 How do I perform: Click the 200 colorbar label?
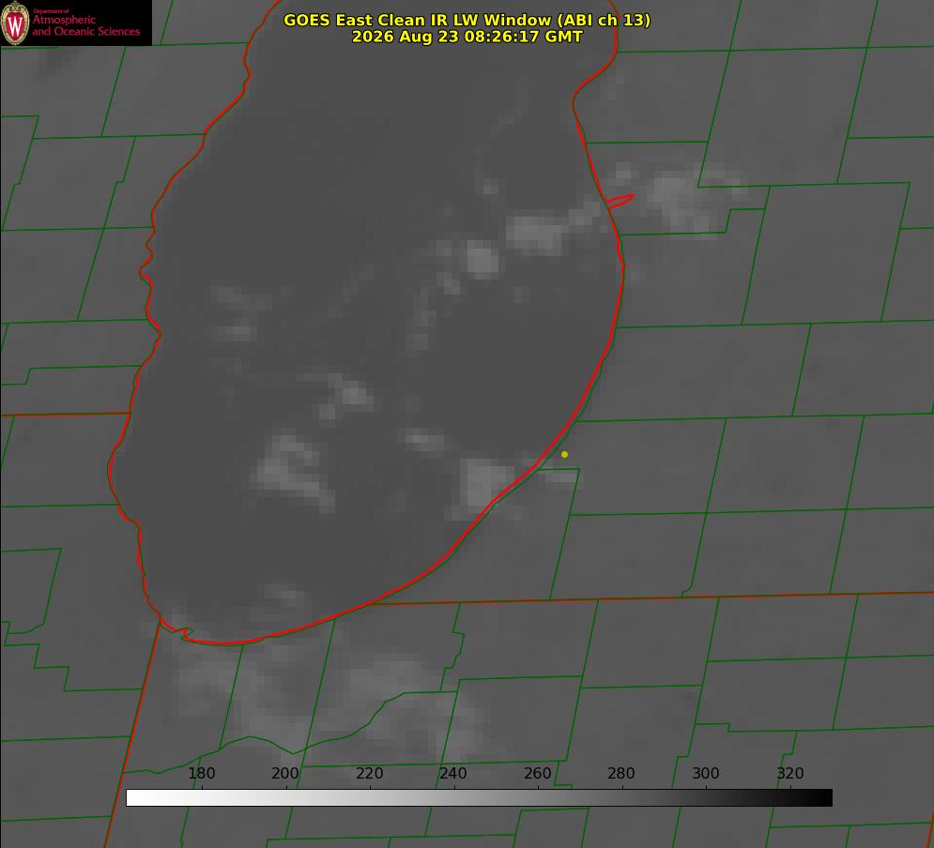[x=285, y=773]
